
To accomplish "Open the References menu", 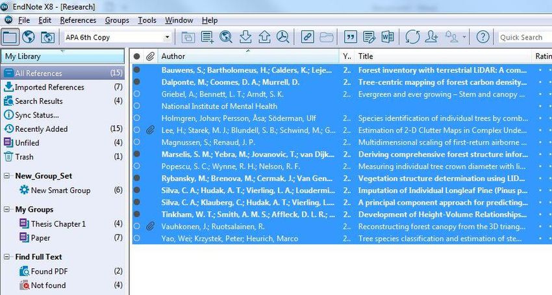I will (x=78, y=20).
